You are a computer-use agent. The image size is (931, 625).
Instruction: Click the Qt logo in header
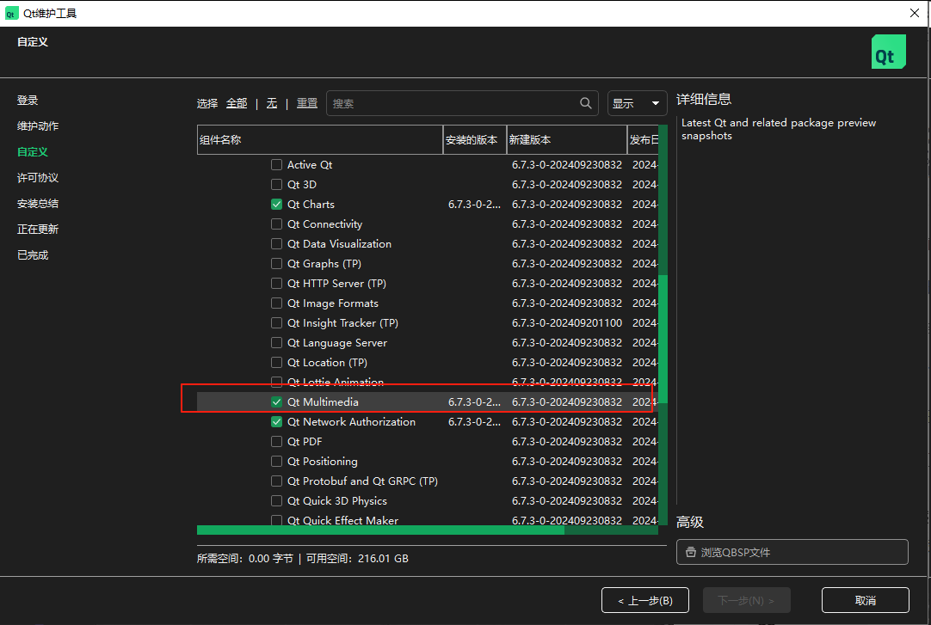(888, 52)
